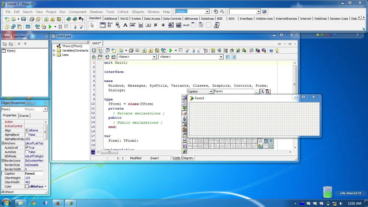
Task: Expand the Anchors property
Action: pos(3,143)
